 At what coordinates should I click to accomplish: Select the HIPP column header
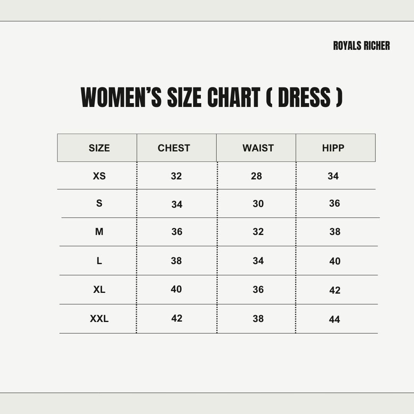click(x=333, y=148)
